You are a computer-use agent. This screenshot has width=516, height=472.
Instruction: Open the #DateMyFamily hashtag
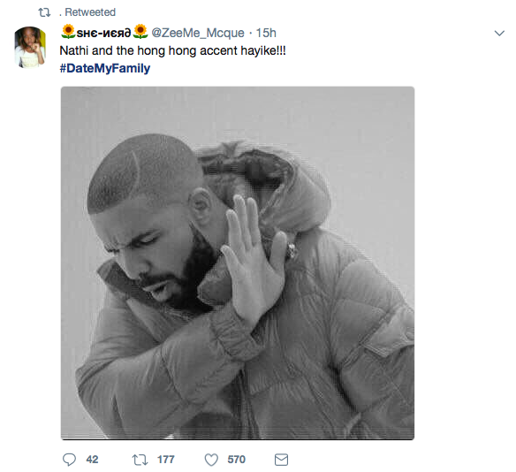[x=105, y=68]
